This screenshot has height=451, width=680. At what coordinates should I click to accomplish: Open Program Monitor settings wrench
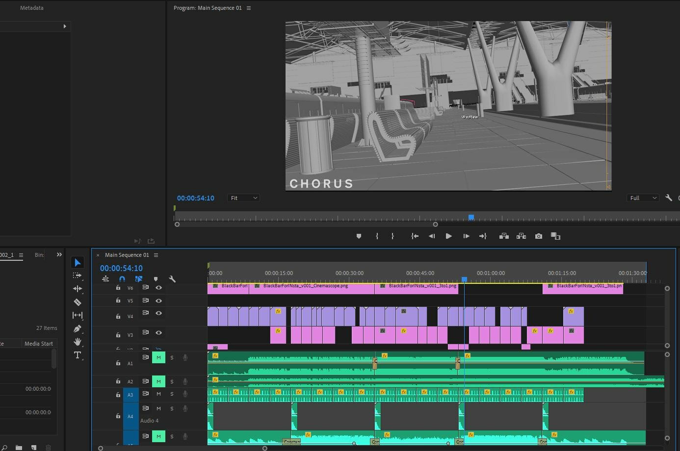(669, 198)
